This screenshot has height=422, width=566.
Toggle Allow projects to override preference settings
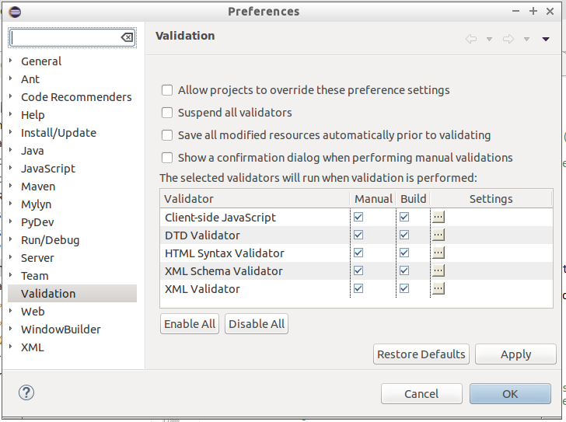click(167, 90)
